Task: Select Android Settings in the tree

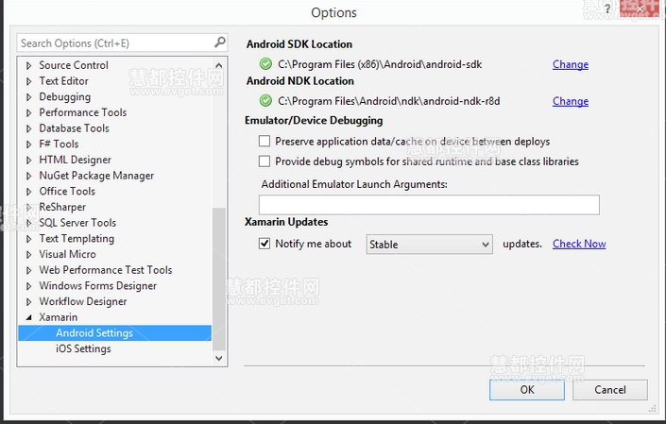Action: (x=114, y=332)
